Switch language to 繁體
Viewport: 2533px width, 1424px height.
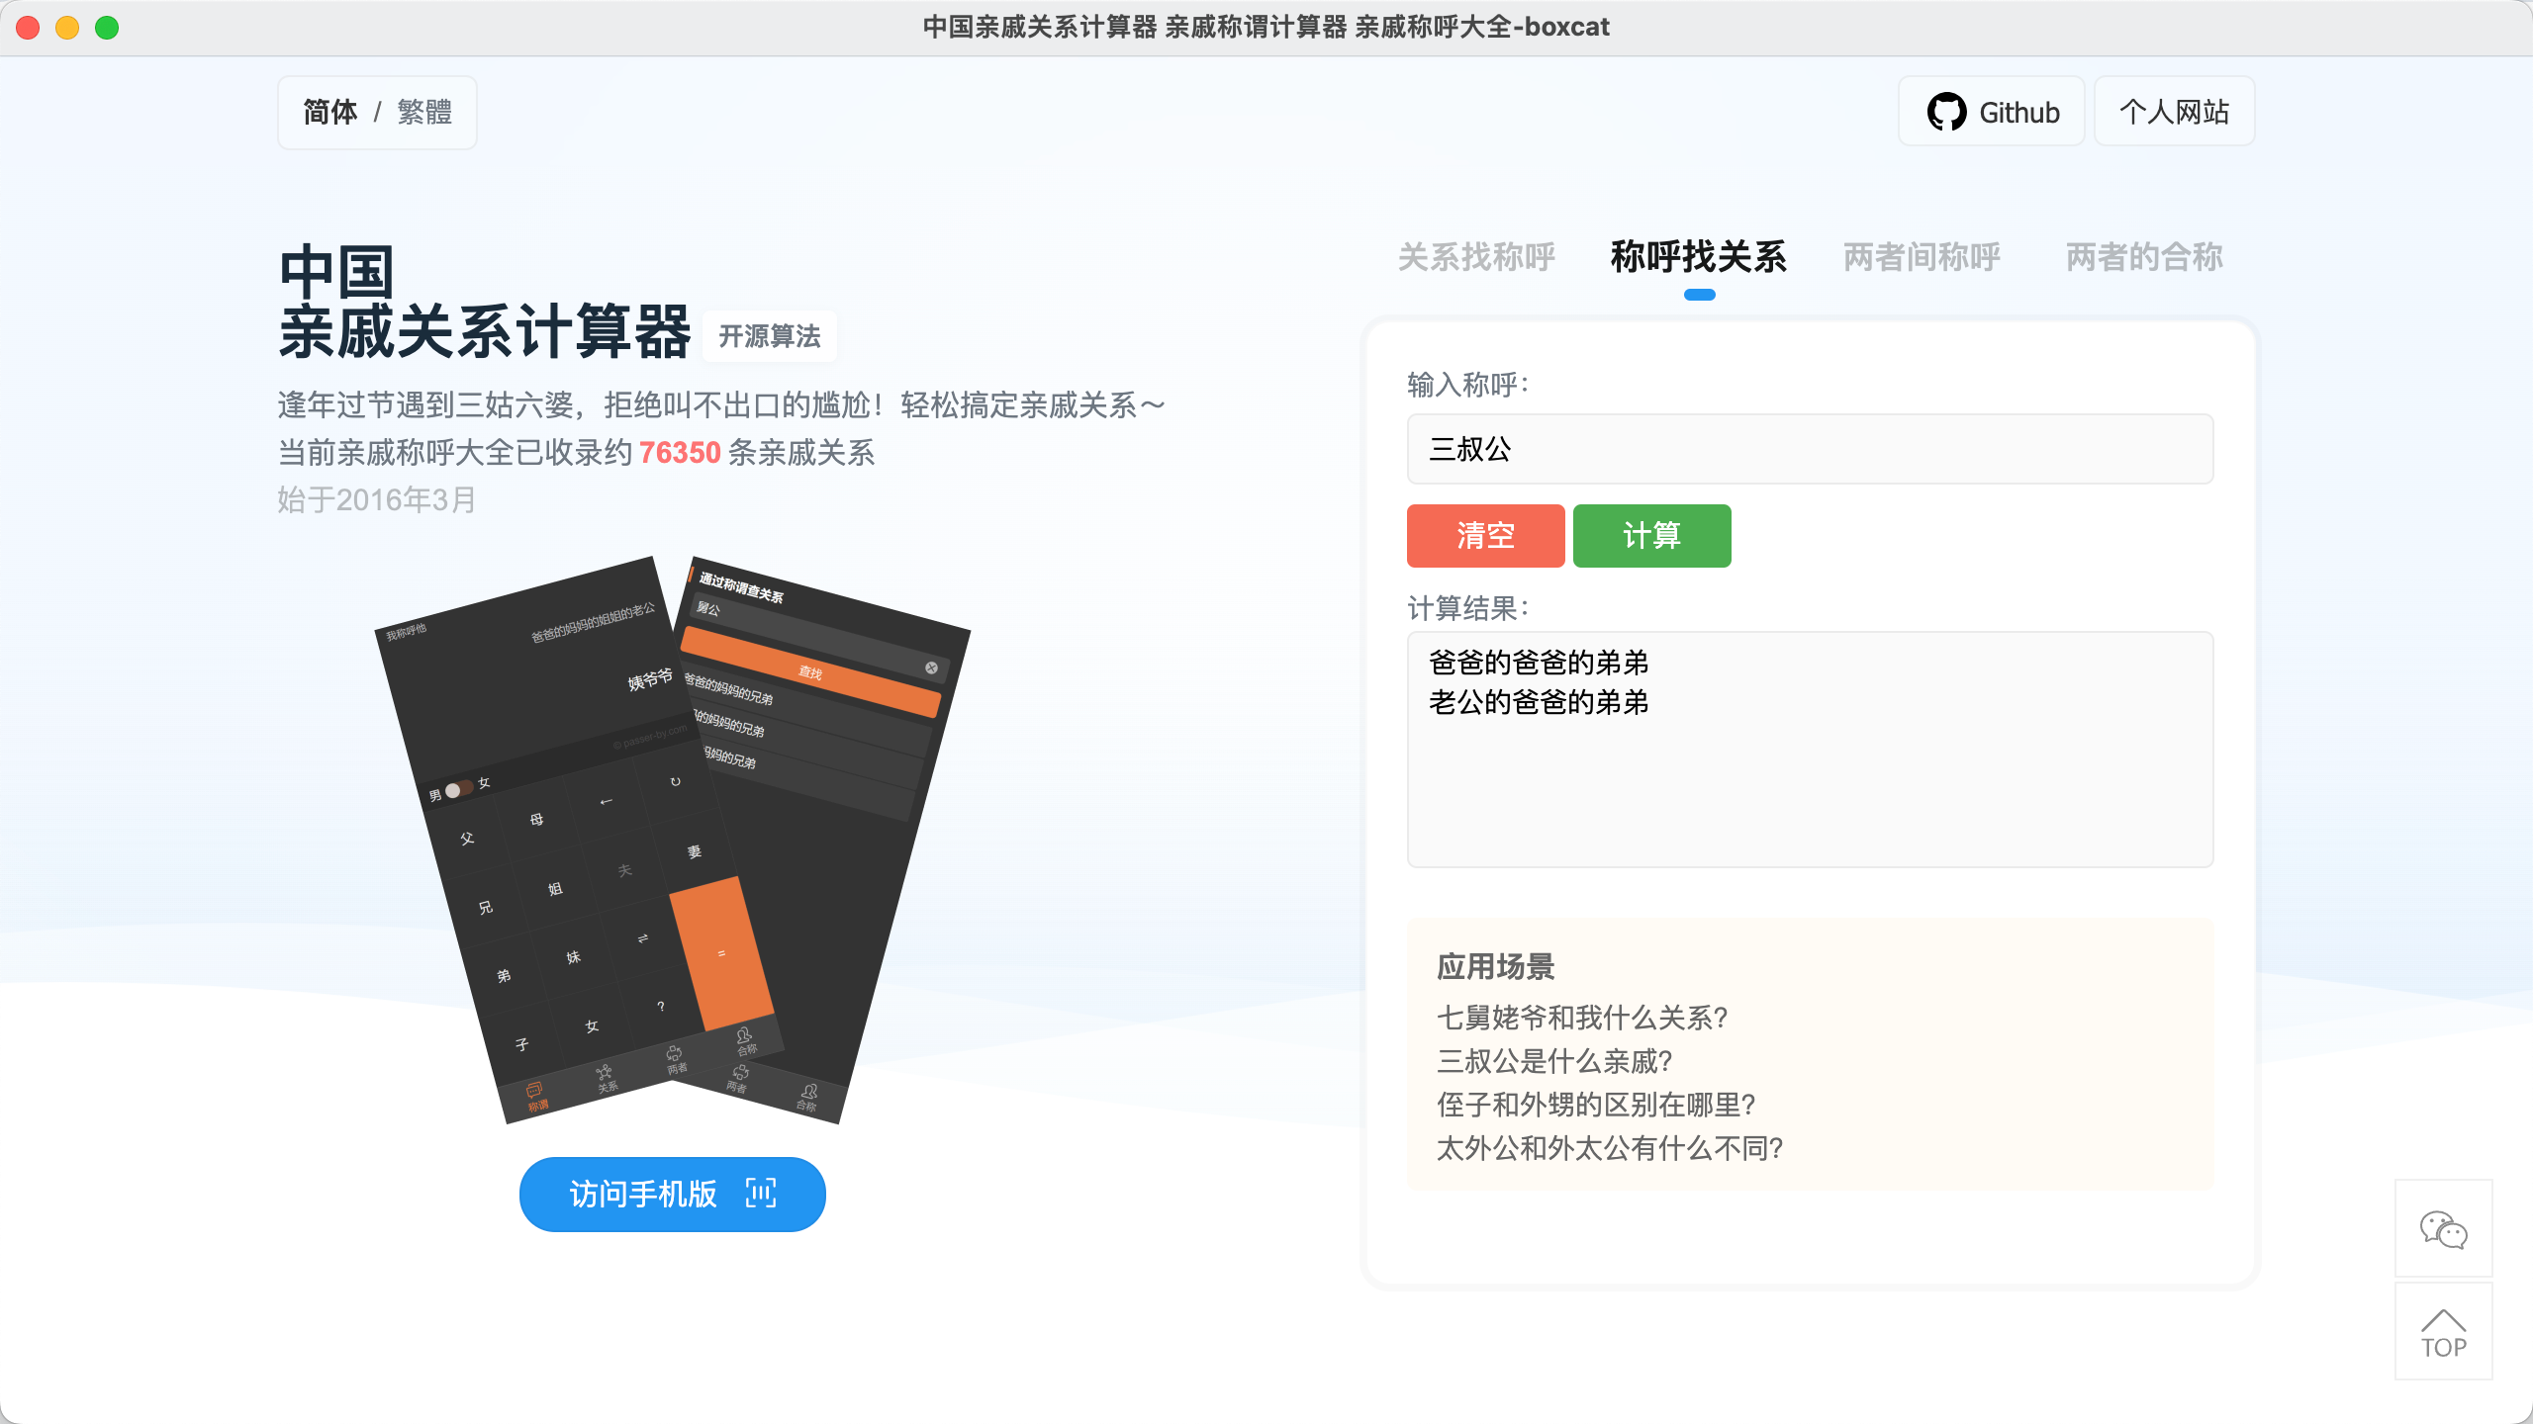424,113
